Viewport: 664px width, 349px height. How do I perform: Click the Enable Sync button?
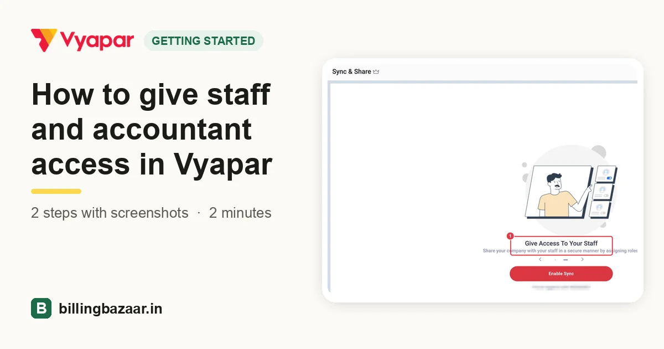pos(561,274)
